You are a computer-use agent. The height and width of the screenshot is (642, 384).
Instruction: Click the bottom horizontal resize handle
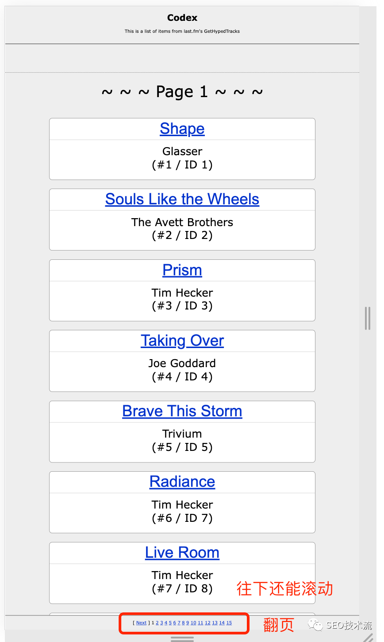[x=182, y=639]
